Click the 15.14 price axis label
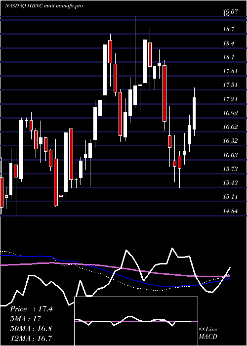Screen dimensions: 247x346 pos(230,197)
